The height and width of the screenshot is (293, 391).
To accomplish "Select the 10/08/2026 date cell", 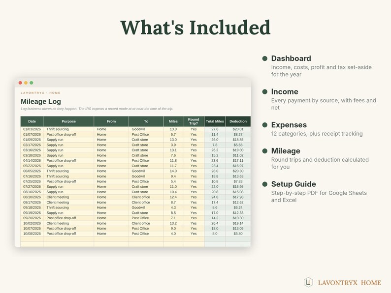I will (x=32, y=234).
